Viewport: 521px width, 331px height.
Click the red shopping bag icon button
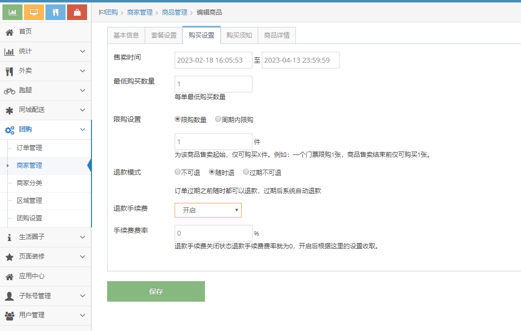point(77,12)
